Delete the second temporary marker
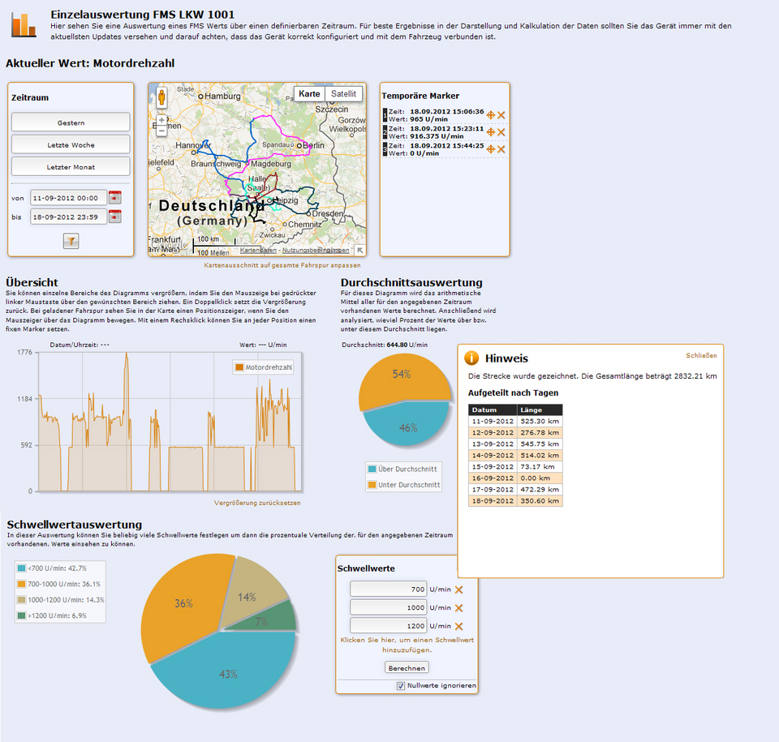 (x=501, y=132)
